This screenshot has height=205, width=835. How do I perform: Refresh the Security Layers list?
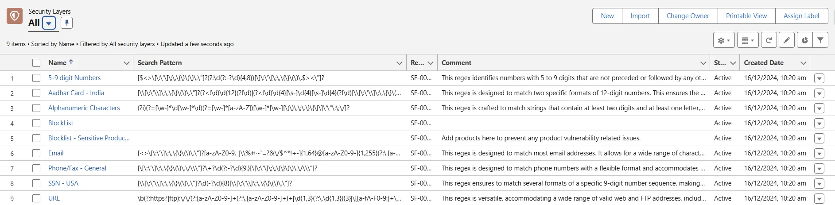[x=769, y=40]
